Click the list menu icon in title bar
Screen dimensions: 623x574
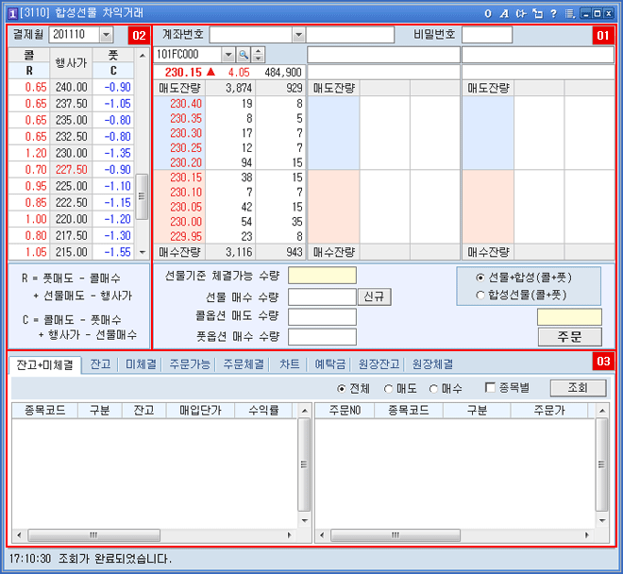click(569, 13)
